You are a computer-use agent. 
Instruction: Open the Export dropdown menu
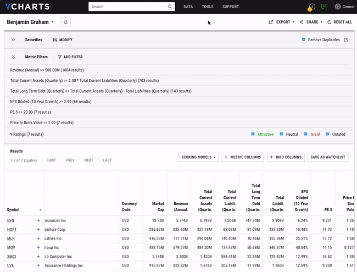(x=282, y=22)
